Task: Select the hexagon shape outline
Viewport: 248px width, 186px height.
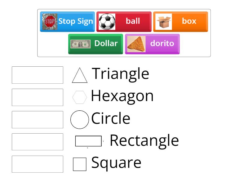Action: 79,97
